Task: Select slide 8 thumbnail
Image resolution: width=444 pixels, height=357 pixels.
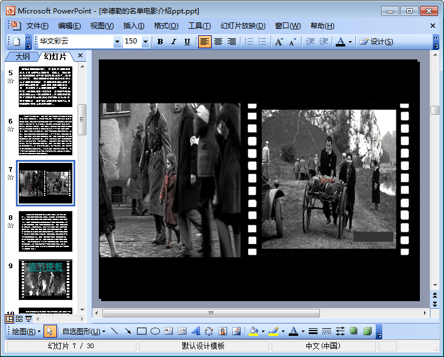Action: [x=45, y=231]
